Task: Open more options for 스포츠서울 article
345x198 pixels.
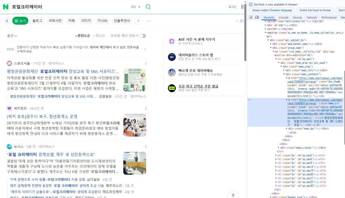Action: tap(146, 63)
